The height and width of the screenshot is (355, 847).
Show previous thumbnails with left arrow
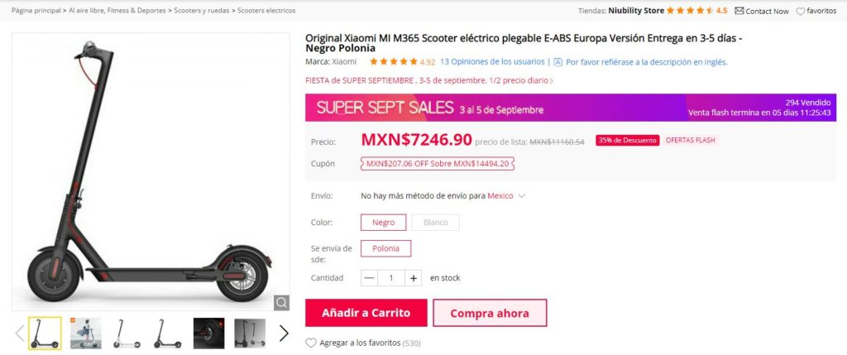coord(20,333)
